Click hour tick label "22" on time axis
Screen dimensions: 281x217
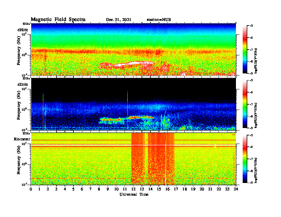coord(219,189)
